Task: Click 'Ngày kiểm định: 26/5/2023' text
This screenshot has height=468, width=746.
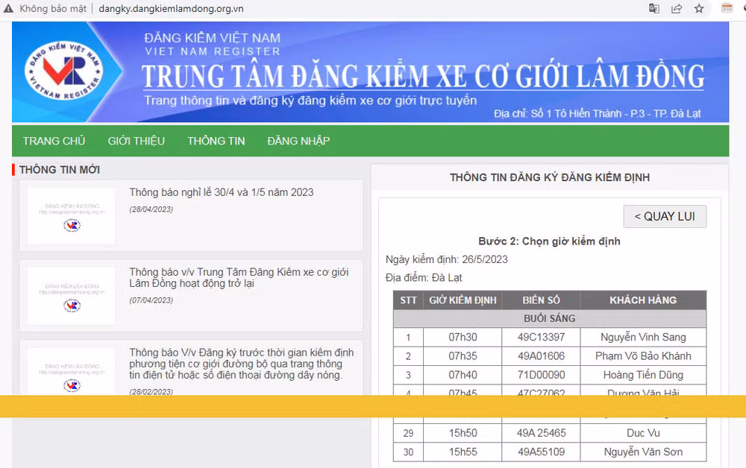Action: [x=447, y=259]
